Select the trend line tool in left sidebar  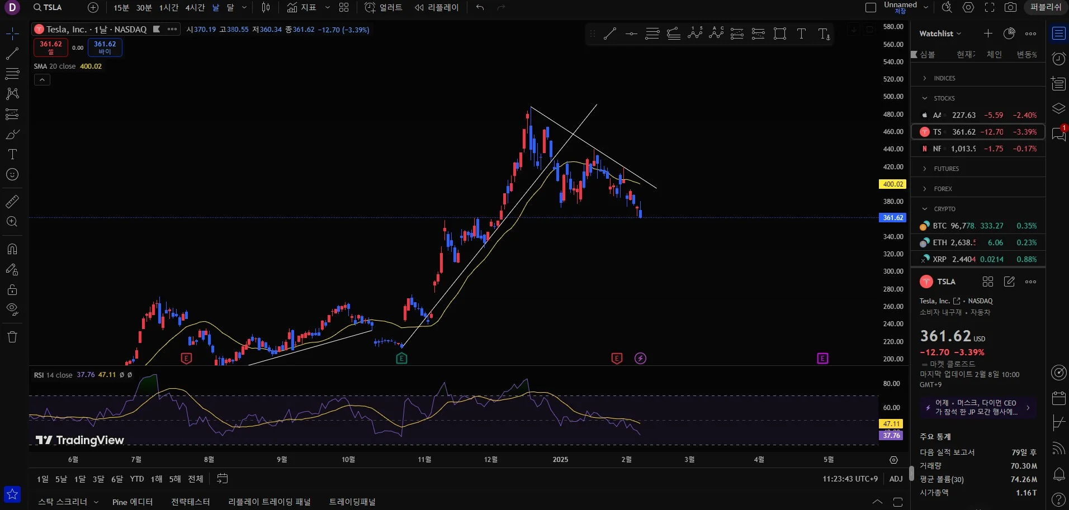[12, 54]
